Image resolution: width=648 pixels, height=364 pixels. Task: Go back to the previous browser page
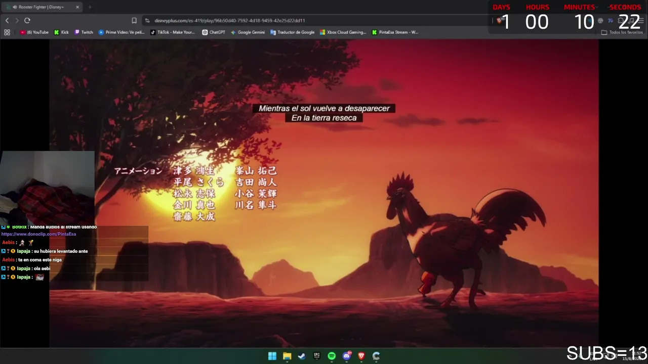point(7,21)
